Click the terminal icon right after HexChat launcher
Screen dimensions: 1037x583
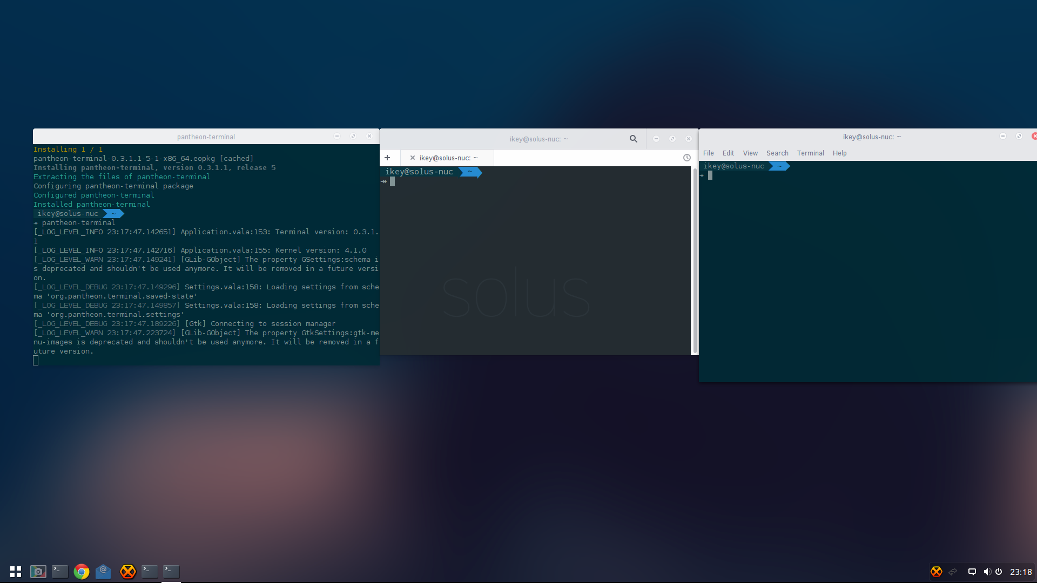click(x=150, y=572)
